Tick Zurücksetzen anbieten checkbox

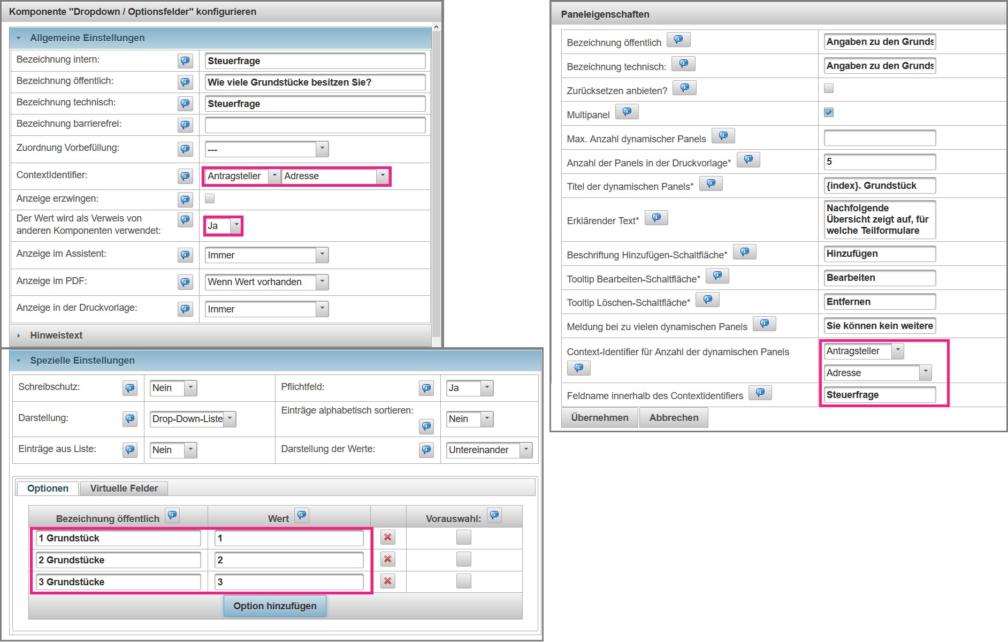pyautogui.click(x=829, y=88)
